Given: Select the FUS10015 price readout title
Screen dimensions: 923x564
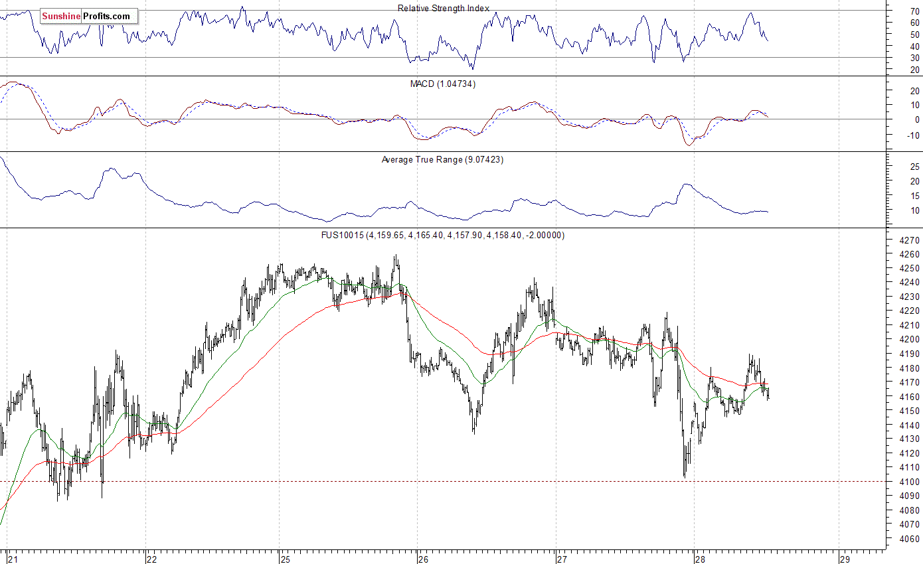Looking at the screenshot, I should point(443,235).
